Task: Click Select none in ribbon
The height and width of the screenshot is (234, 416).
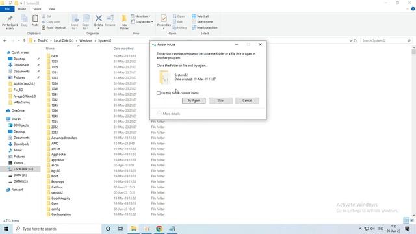Action: click(x=202, y=21)
